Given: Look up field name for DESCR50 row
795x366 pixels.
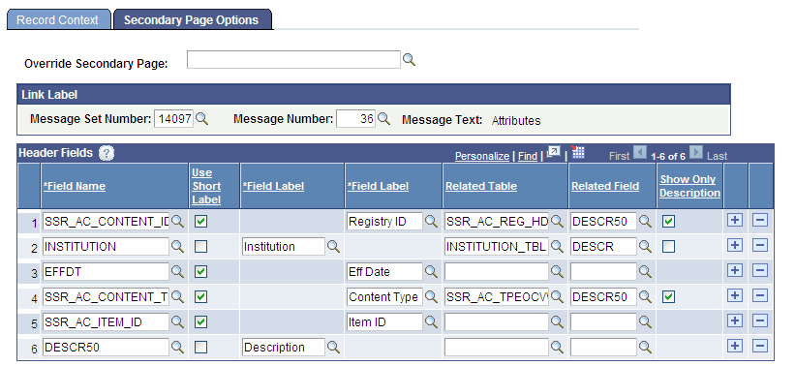Looking at the screenshot, I should point(177,347).
